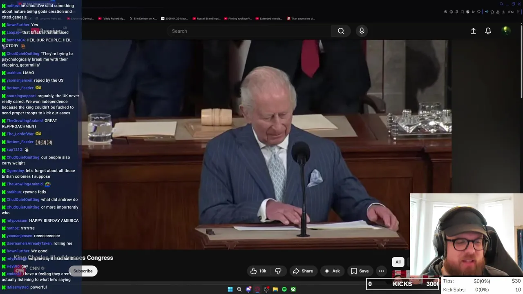Click the 'Kick Subs:' label

point(454,290)
